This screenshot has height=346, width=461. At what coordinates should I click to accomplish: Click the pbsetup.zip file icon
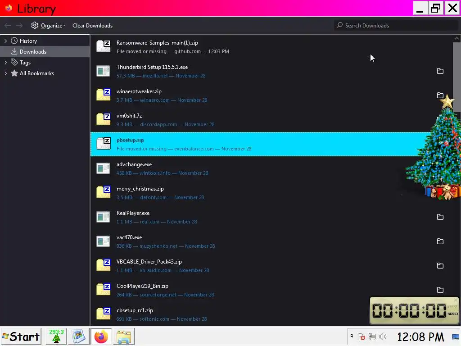104,144
